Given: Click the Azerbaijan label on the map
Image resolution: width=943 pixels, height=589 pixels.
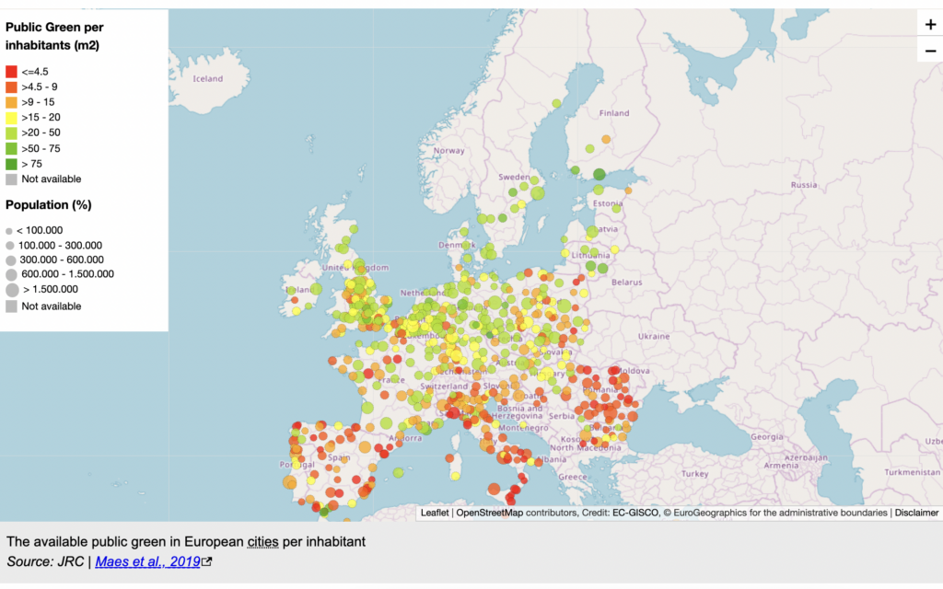Looking at the screenshot, I should 805,457.
